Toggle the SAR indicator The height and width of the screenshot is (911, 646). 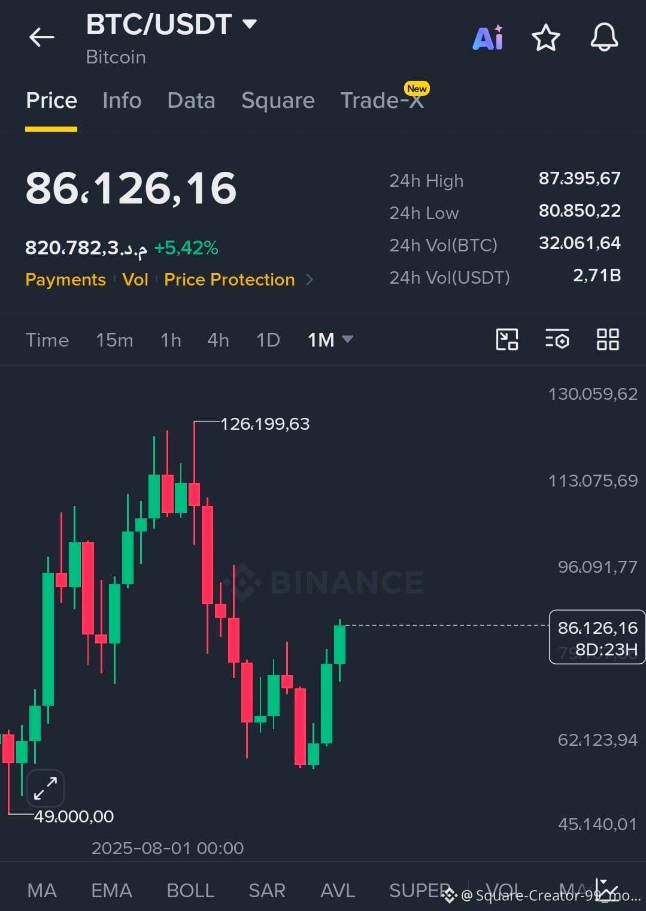(x=267, y=891)
